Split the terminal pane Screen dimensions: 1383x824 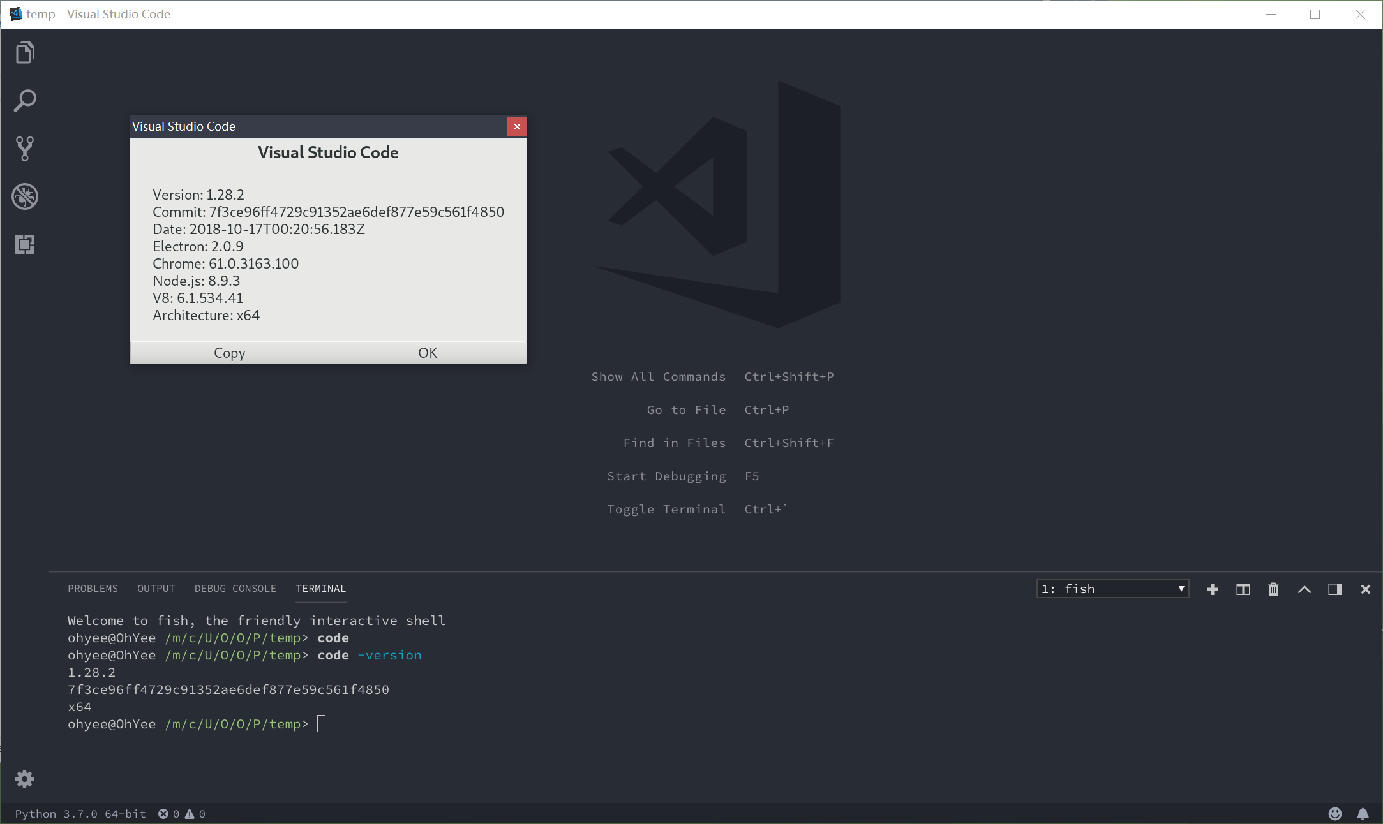coord(1243,589)
